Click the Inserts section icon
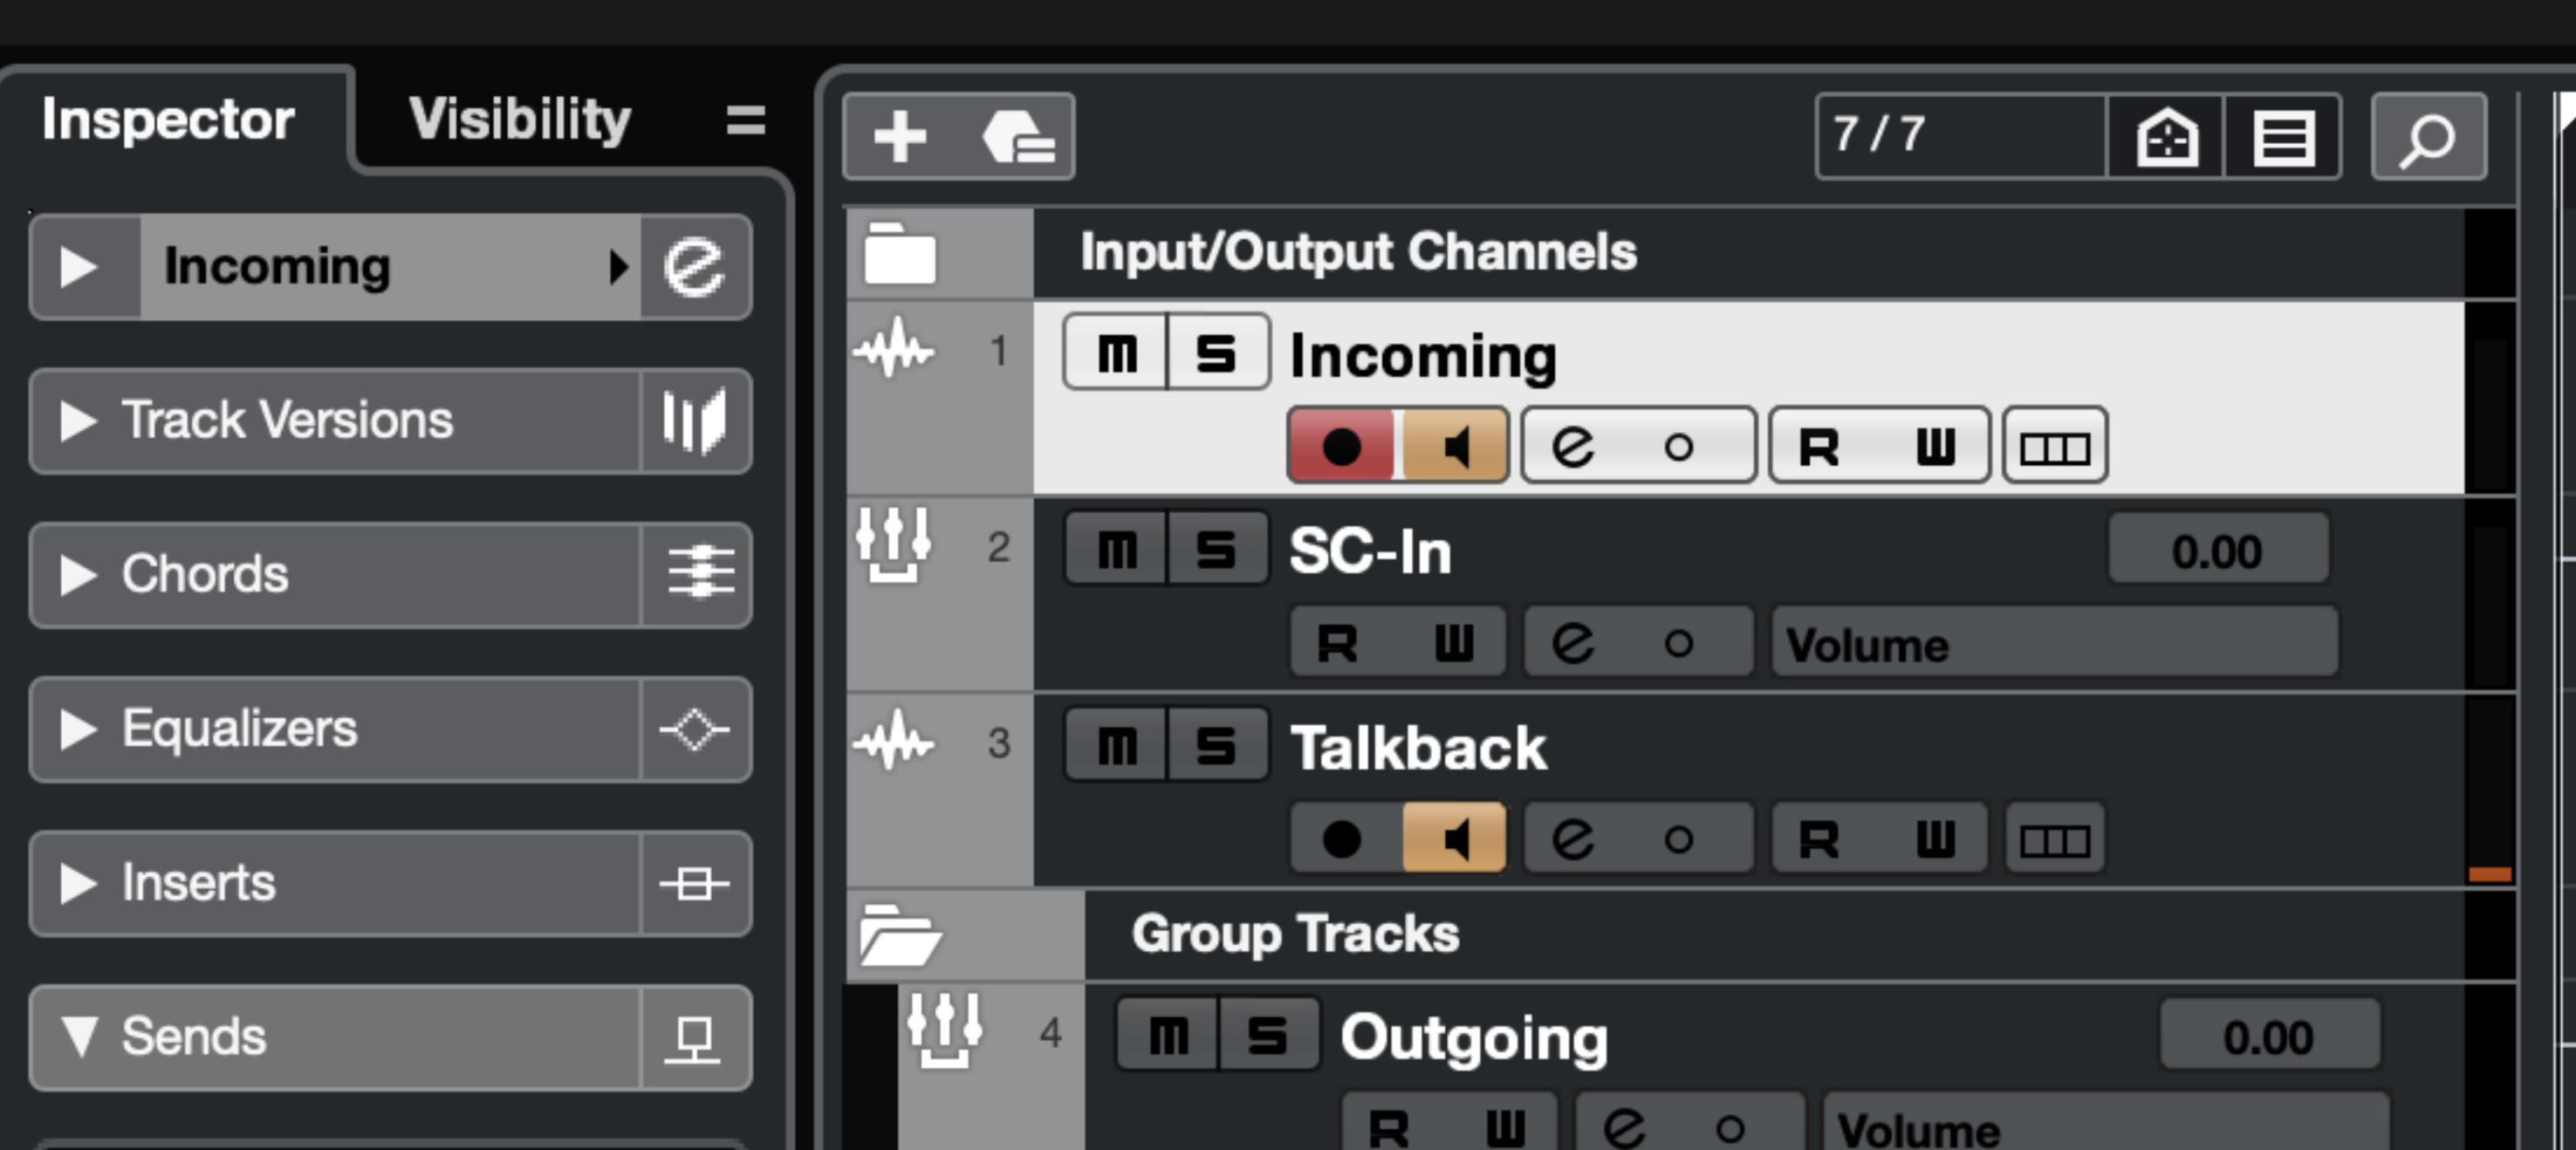This screenshot has width=2576, height=1150. (695, 883)
